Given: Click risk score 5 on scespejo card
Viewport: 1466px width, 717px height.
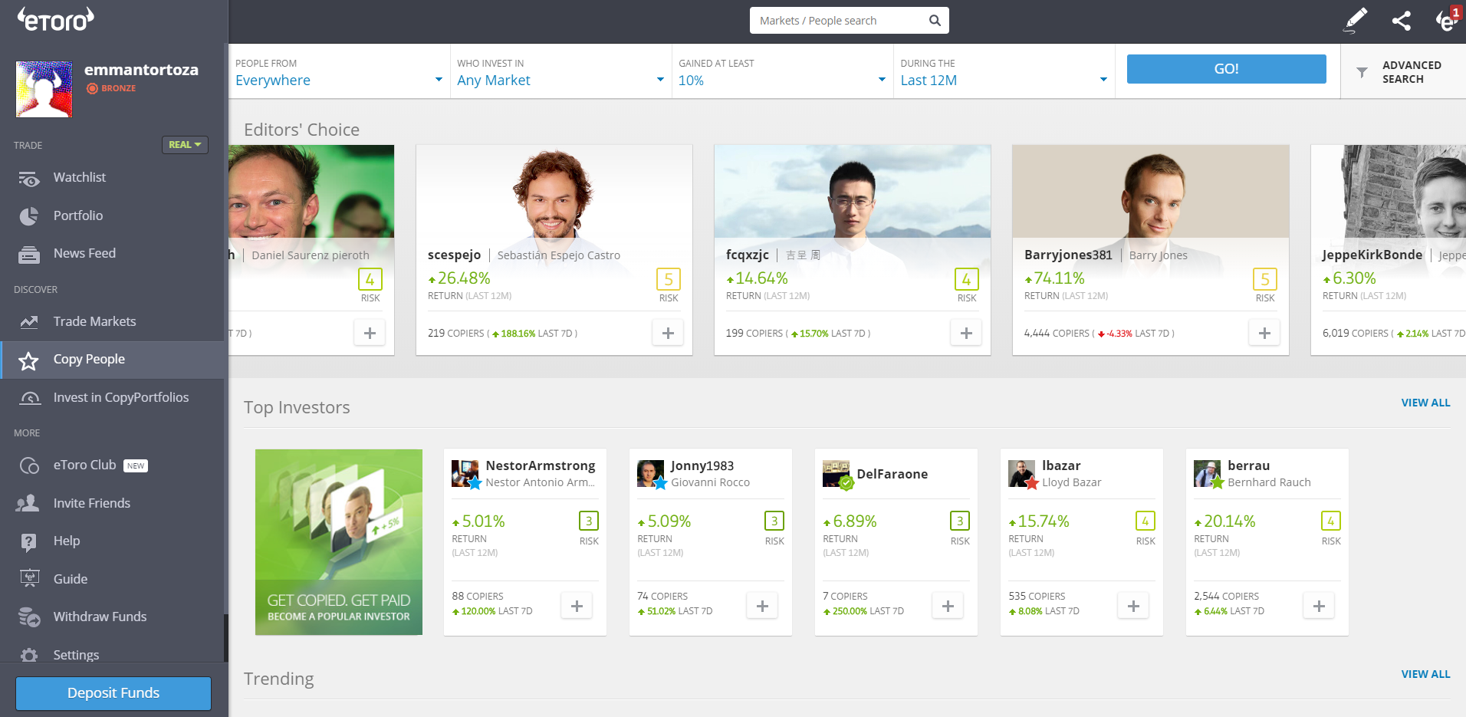Looking at the screenshot, I should [x=669, y=279].
